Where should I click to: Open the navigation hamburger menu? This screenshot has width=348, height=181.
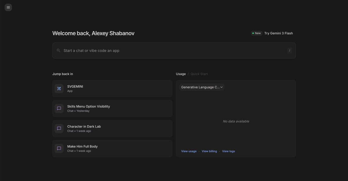(8, 7)
